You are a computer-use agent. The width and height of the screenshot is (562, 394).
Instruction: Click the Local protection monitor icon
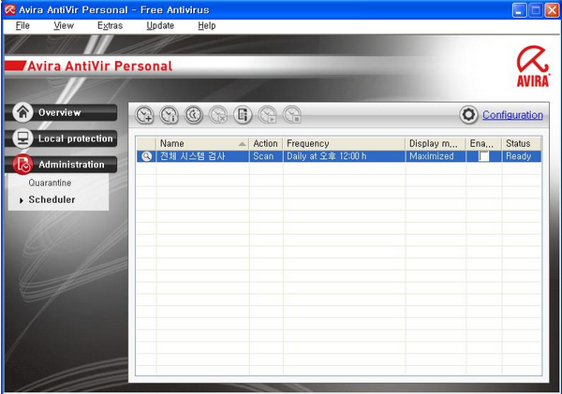pos(22,139)
